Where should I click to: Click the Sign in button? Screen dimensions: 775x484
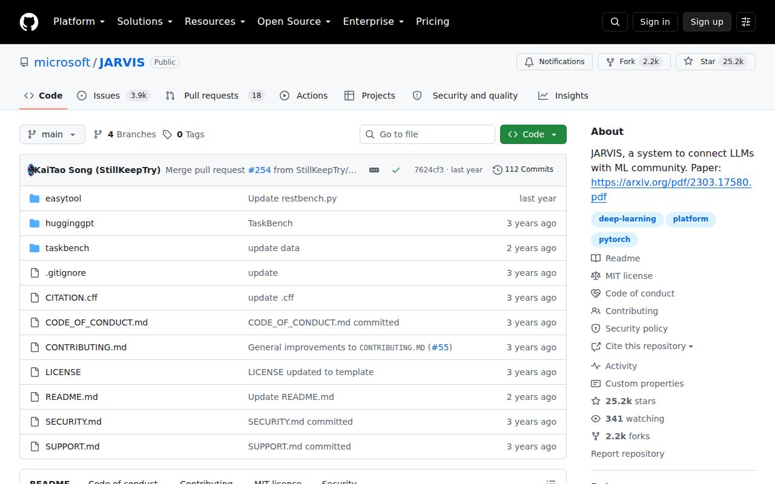(x=655, y=22)
